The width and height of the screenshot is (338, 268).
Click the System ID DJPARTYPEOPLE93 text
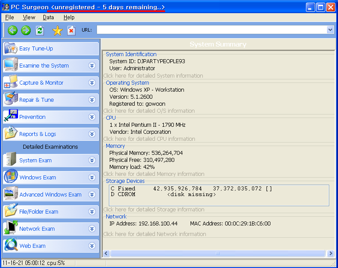click(147, 61)
